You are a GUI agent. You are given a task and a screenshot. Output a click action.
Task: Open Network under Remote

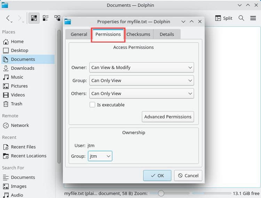(x=28, y=126)
